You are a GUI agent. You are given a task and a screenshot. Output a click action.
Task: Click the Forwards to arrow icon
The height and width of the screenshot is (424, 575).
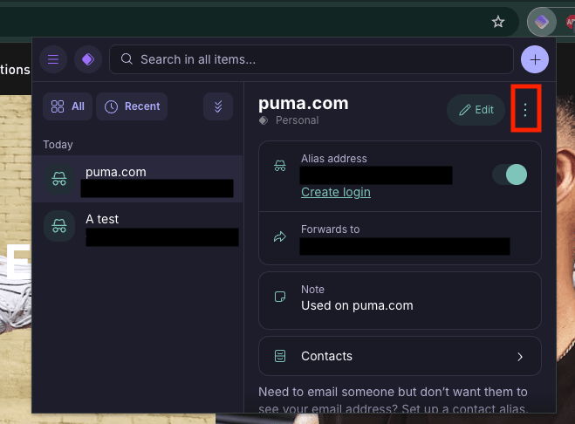pyautogui.click(x=280, y=236)
